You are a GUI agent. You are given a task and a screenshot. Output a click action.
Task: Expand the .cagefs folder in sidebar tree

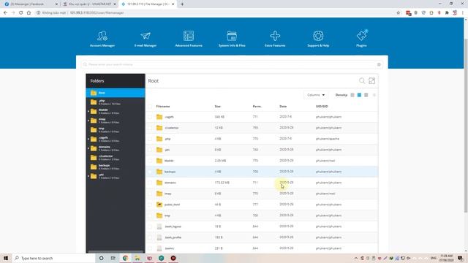pos(88,140)
